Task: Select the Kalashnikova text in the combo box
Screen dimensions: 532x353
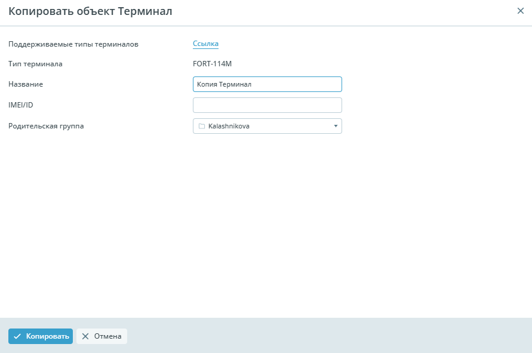Action: (229, 126)
